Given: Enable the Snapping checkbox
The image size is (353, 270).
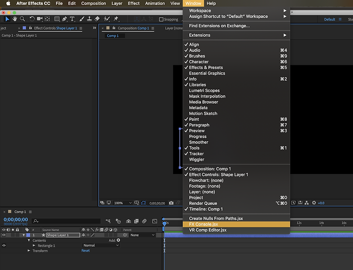Looking at the screenshot, I should 161,19.
